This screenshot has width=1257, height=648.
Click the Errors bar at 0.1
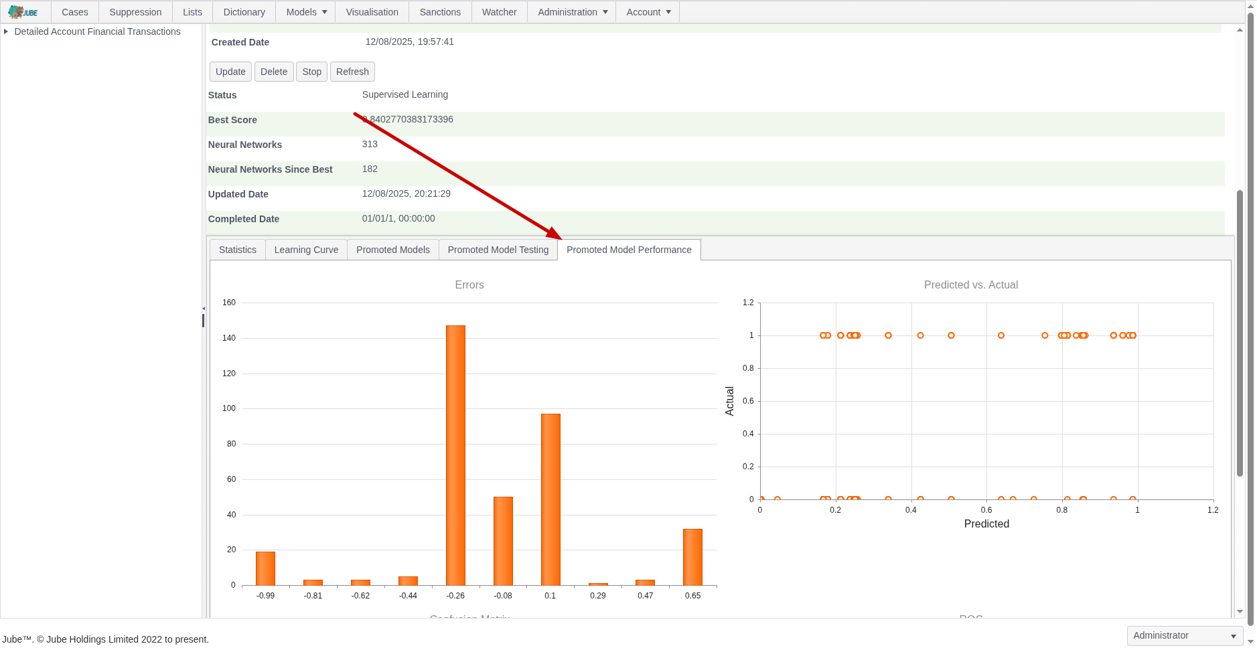pos(550,499)
